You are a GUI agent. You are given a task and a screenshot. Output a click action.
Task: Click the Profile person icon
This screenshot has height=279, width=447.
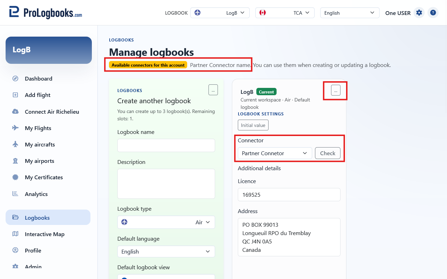coord(15,250)
